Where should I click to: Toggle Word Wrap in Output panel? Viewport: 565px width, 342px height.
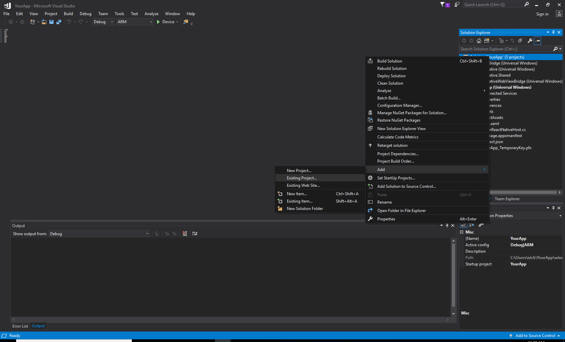point(195,233)
